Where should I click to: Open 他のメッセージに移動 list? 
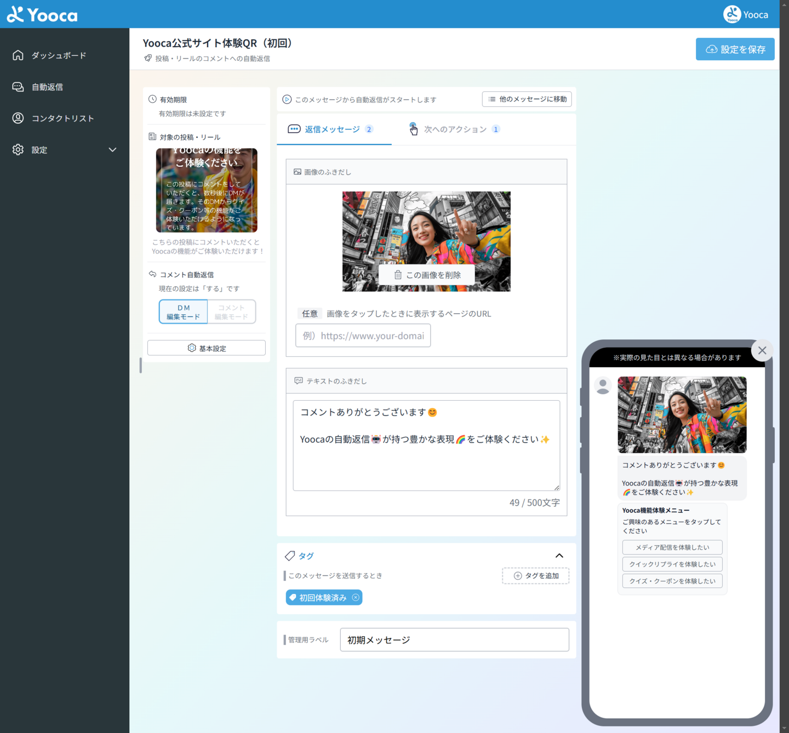tap(527, 99)
